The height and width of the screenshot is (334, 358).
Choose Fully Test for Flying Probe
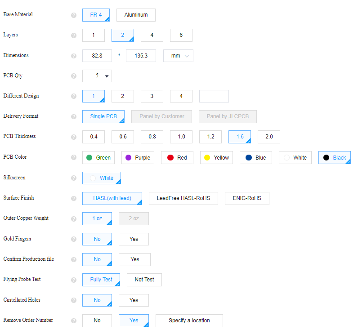point(101,280)
